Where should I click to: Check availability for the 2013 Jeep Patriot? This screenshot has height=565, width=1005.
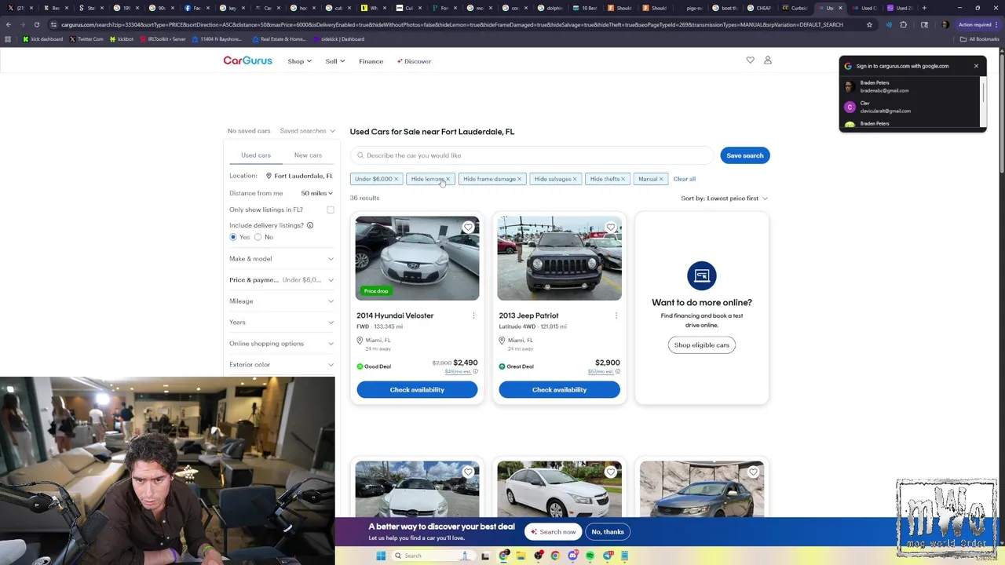(x=559, y=390)
